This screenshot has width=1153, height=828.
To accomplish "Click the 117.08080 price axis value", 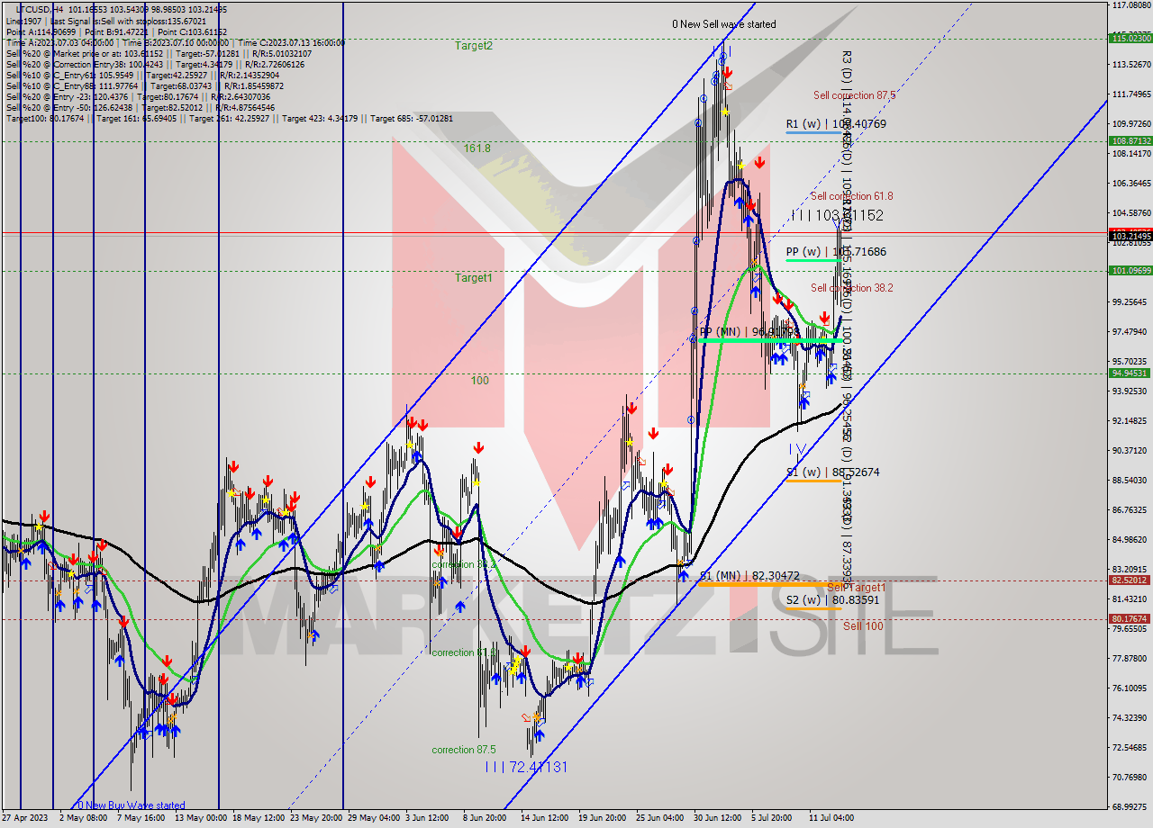I will point(1131,5).
